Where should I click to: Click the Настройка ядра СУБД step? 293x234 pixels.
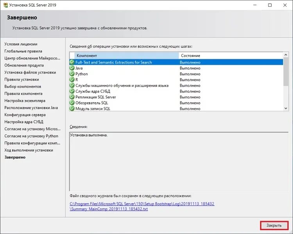tap(24, 122)
